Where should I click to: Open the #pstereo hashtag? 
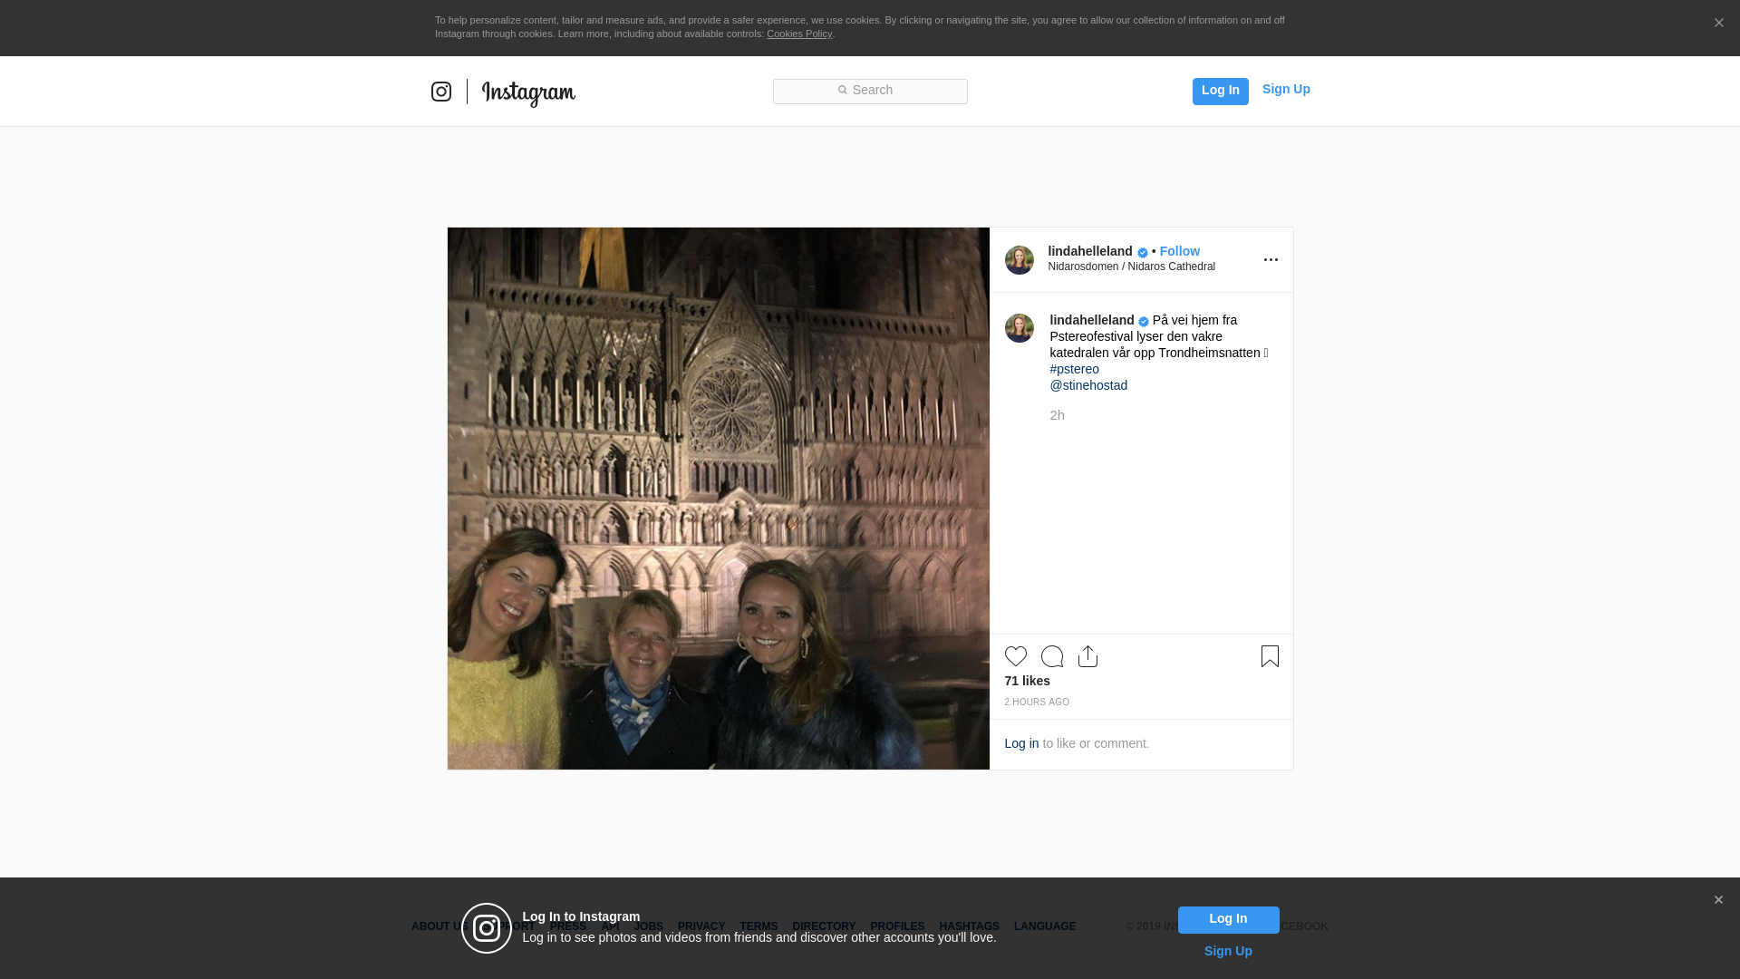(x=1074, y=369)
